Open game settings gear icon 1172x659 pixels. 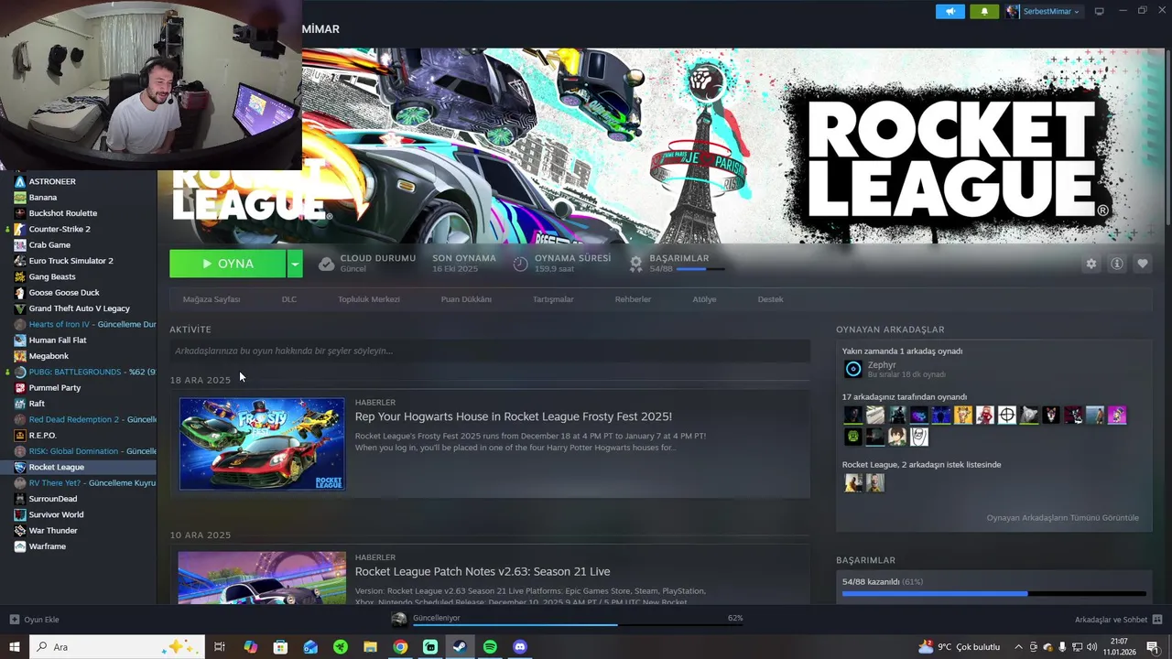1091,264
